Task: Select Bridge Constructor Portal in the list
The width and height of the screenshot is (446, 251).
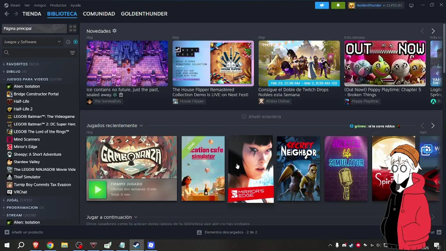Action: 36,94
